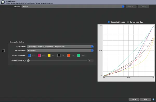Click the green maximum value swatch
This screenshot has height=102, width=156.
[79, 55]
